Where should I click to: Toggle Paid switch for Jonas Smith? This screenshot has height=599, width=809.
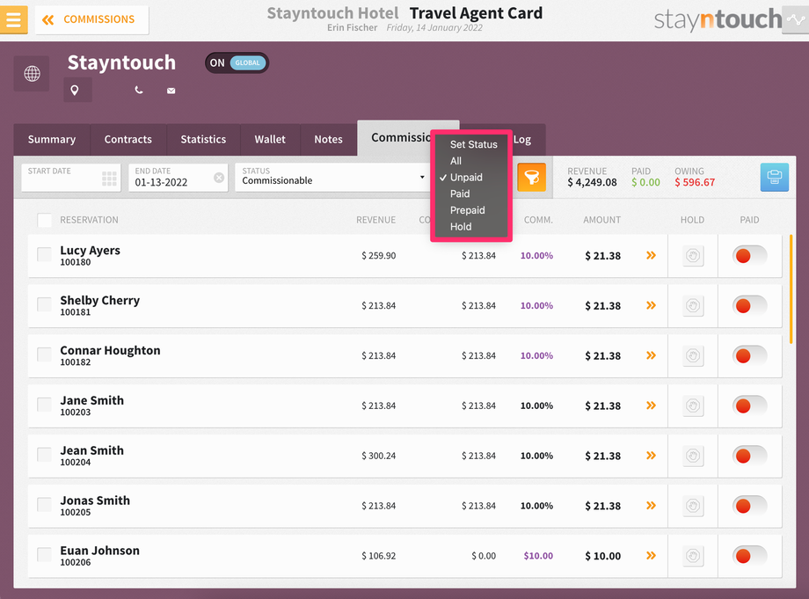pyautogui.click(x=750, y=506)
